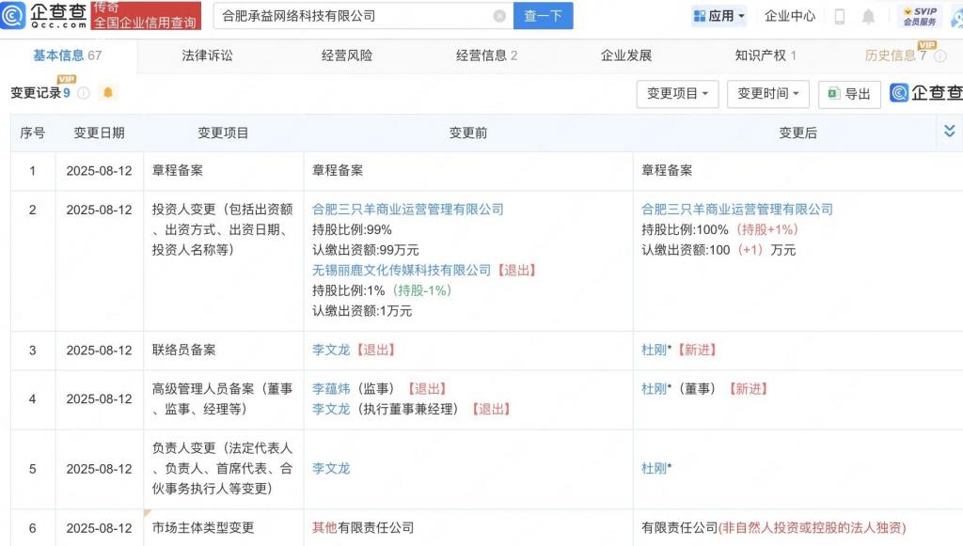963x546 pixels.
Task: Switch to the 法律诉讼 tab
Action: click(x=207, y=55)
